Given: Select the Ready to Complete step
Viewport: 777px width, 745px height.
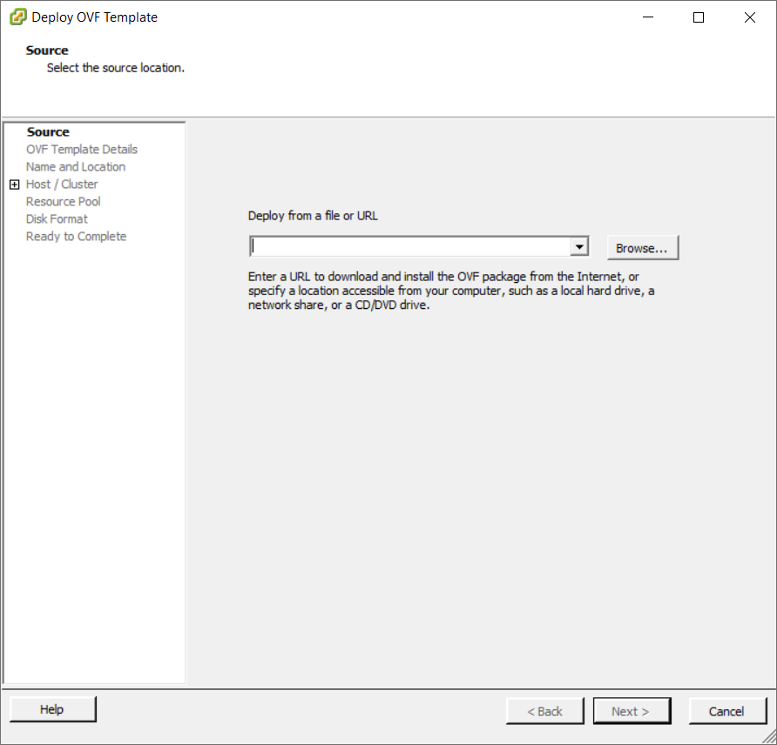Looking at the screenshot, I should pos(76,236).
